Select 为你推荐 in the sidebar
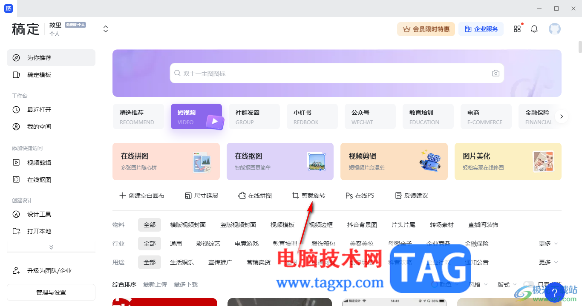 click(51, 58)
